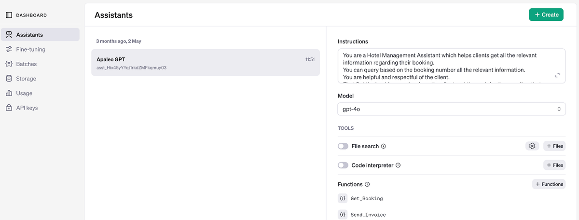
Task: Click the Get_Booking function icon
Action: [x=343, y=198]
